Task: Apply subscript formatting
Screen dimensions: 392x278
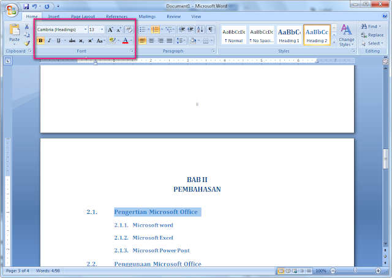Action: coord(81,41)
